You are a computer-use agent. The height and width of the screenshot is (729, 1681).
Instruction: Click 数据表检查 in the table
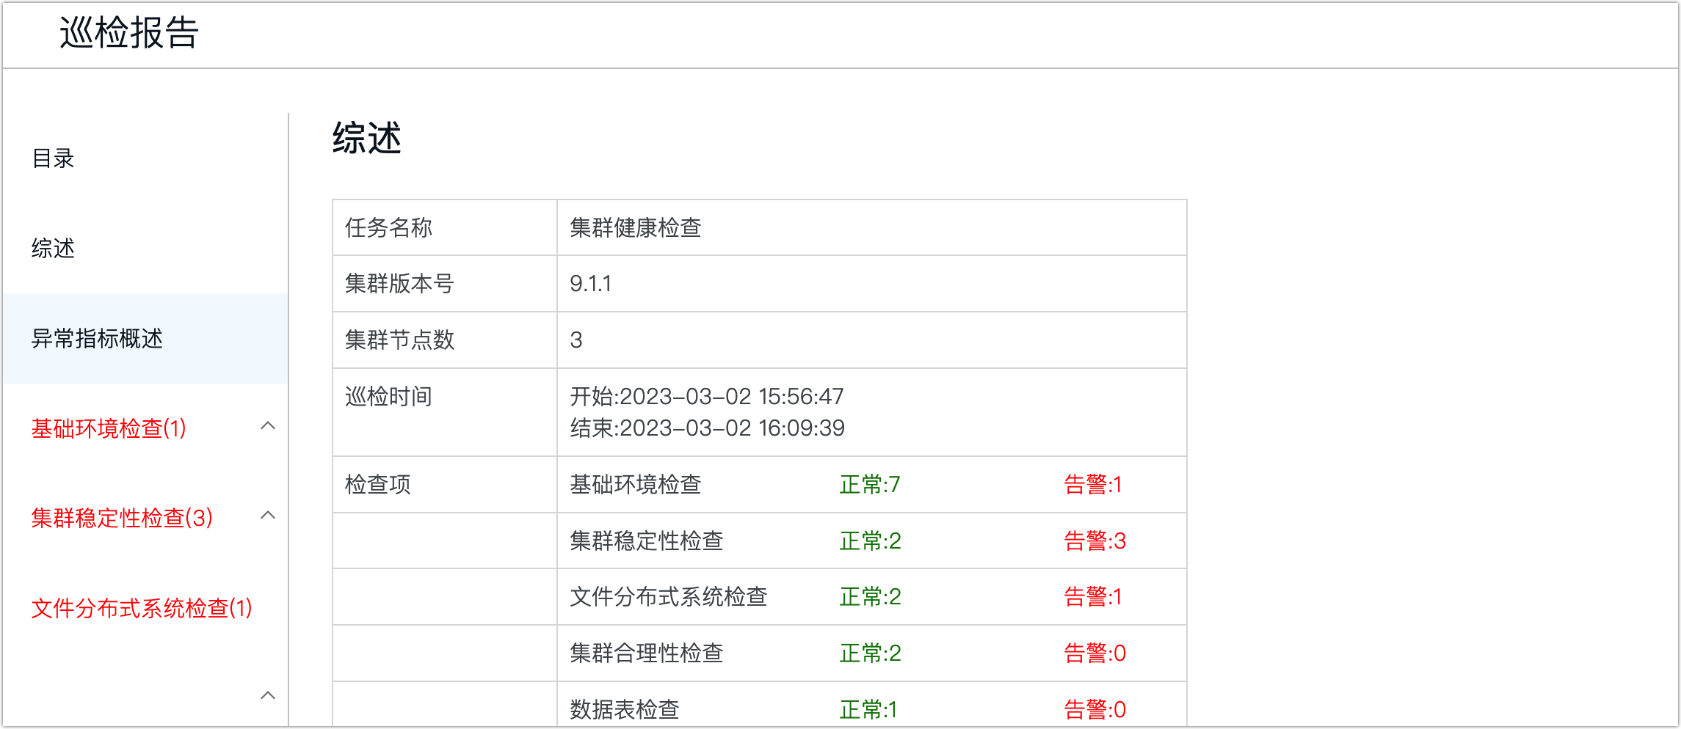tap(625, 710)
